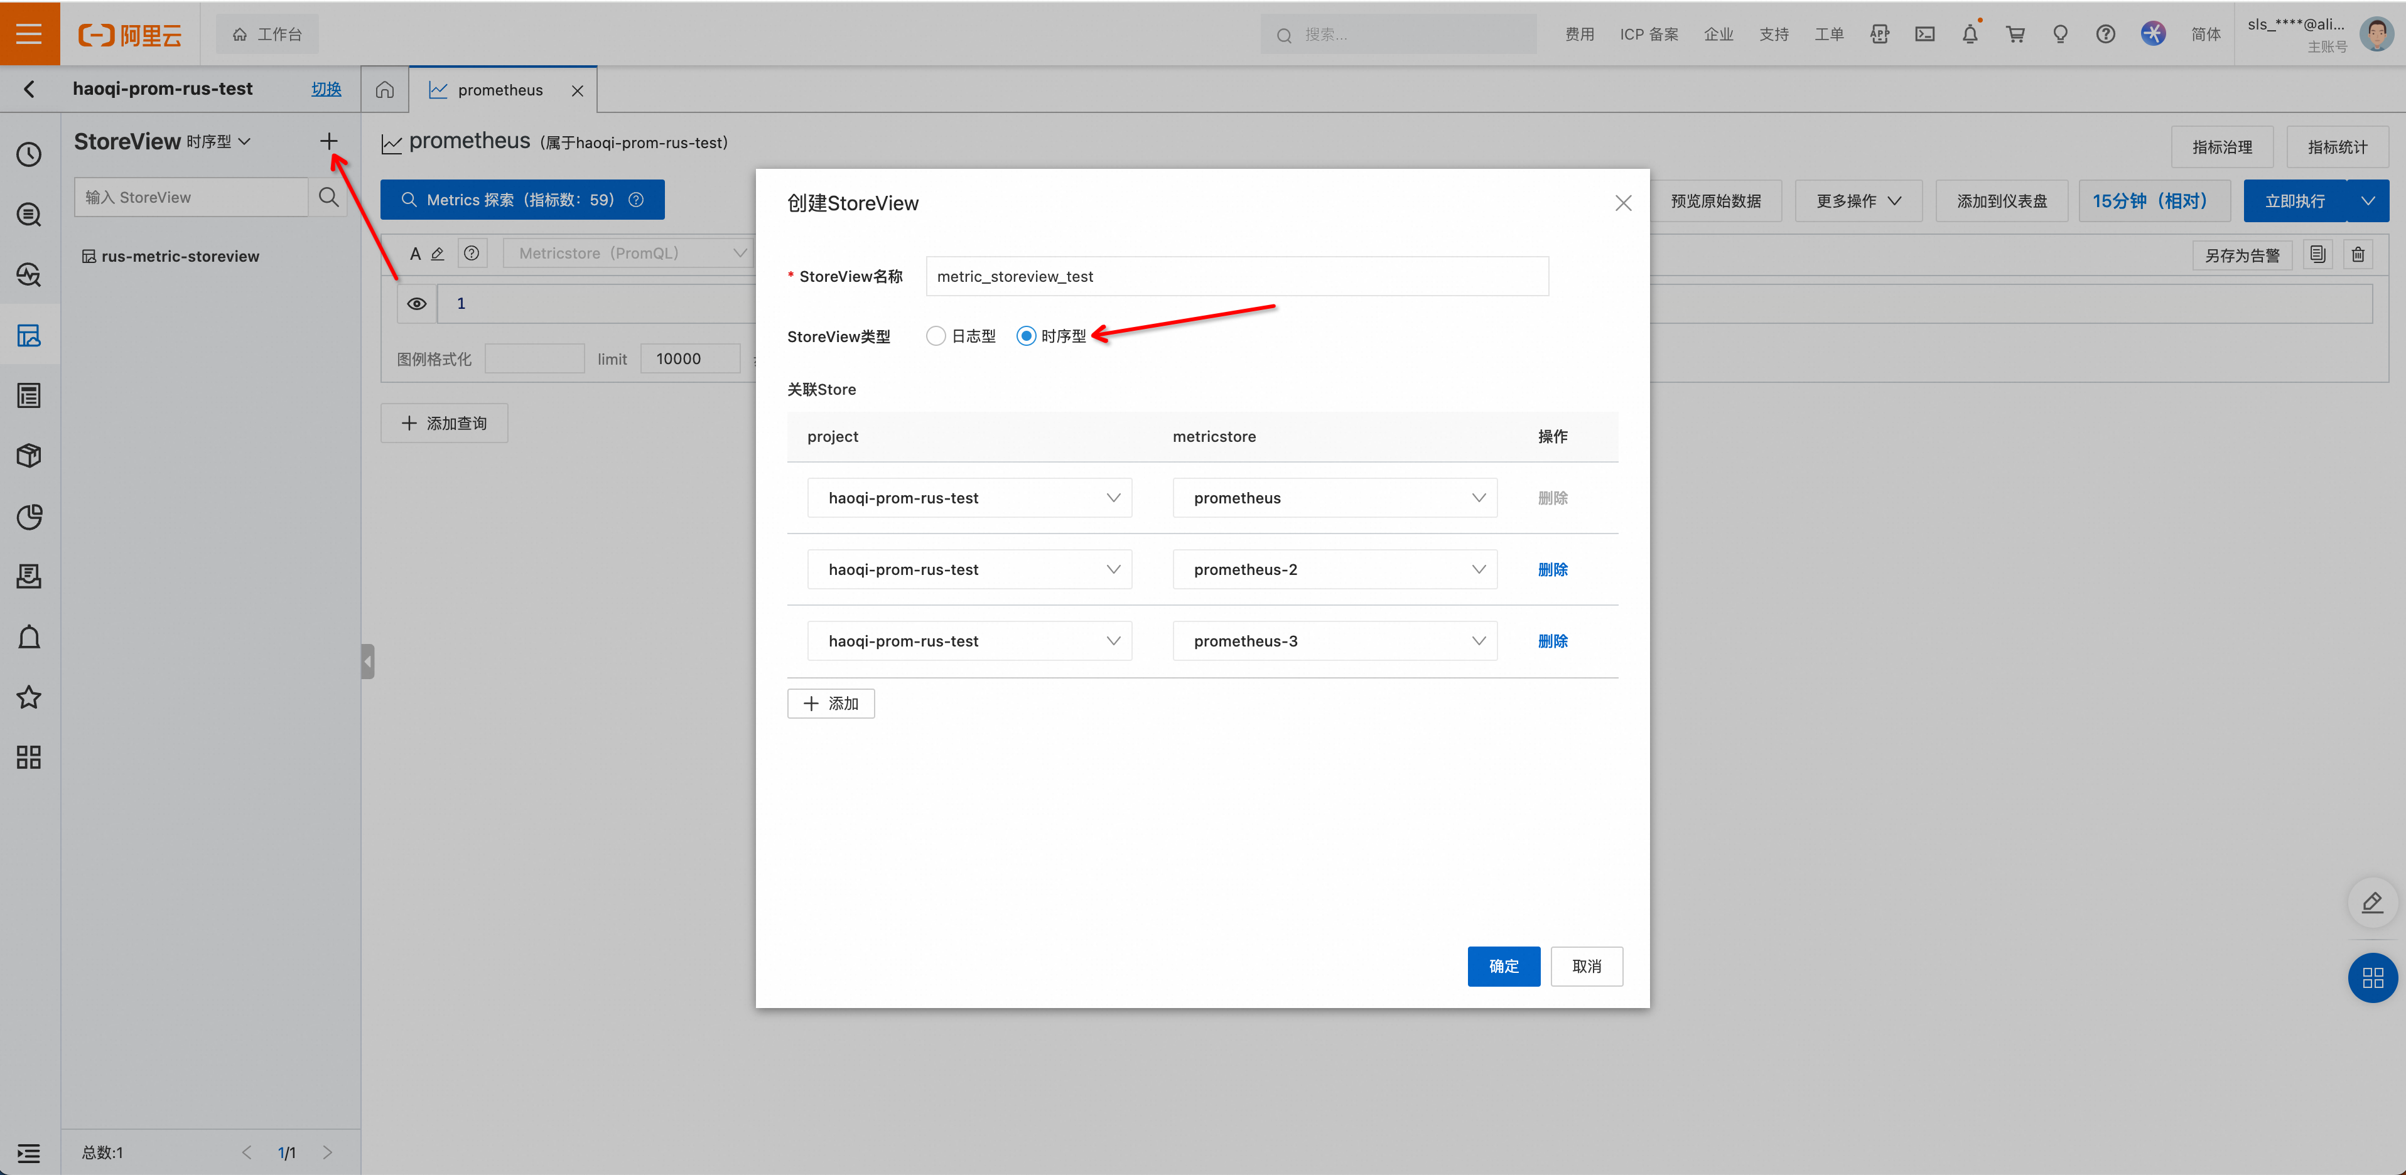The width and height of the screenshot is (2406, 1175).
Task: Open the shopping cart icon
Action: [x=2015, y=35]
